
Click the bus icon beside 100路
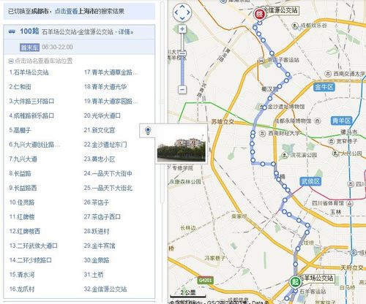pos(12,31)
